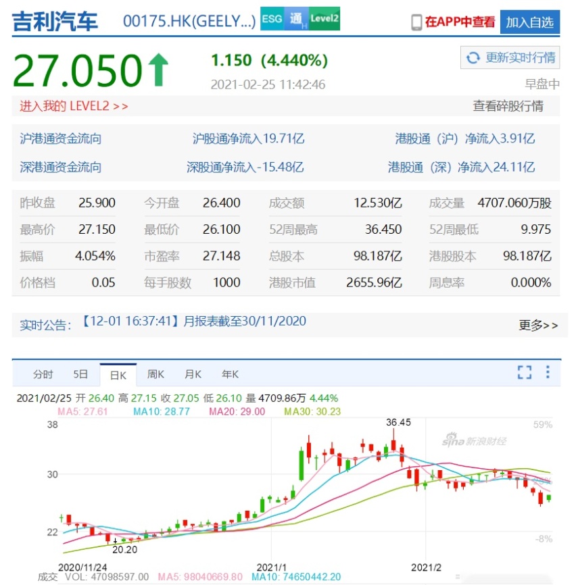Click the 52周最高 value 36.450
576x585 pixels.
(x=383, y=229)
